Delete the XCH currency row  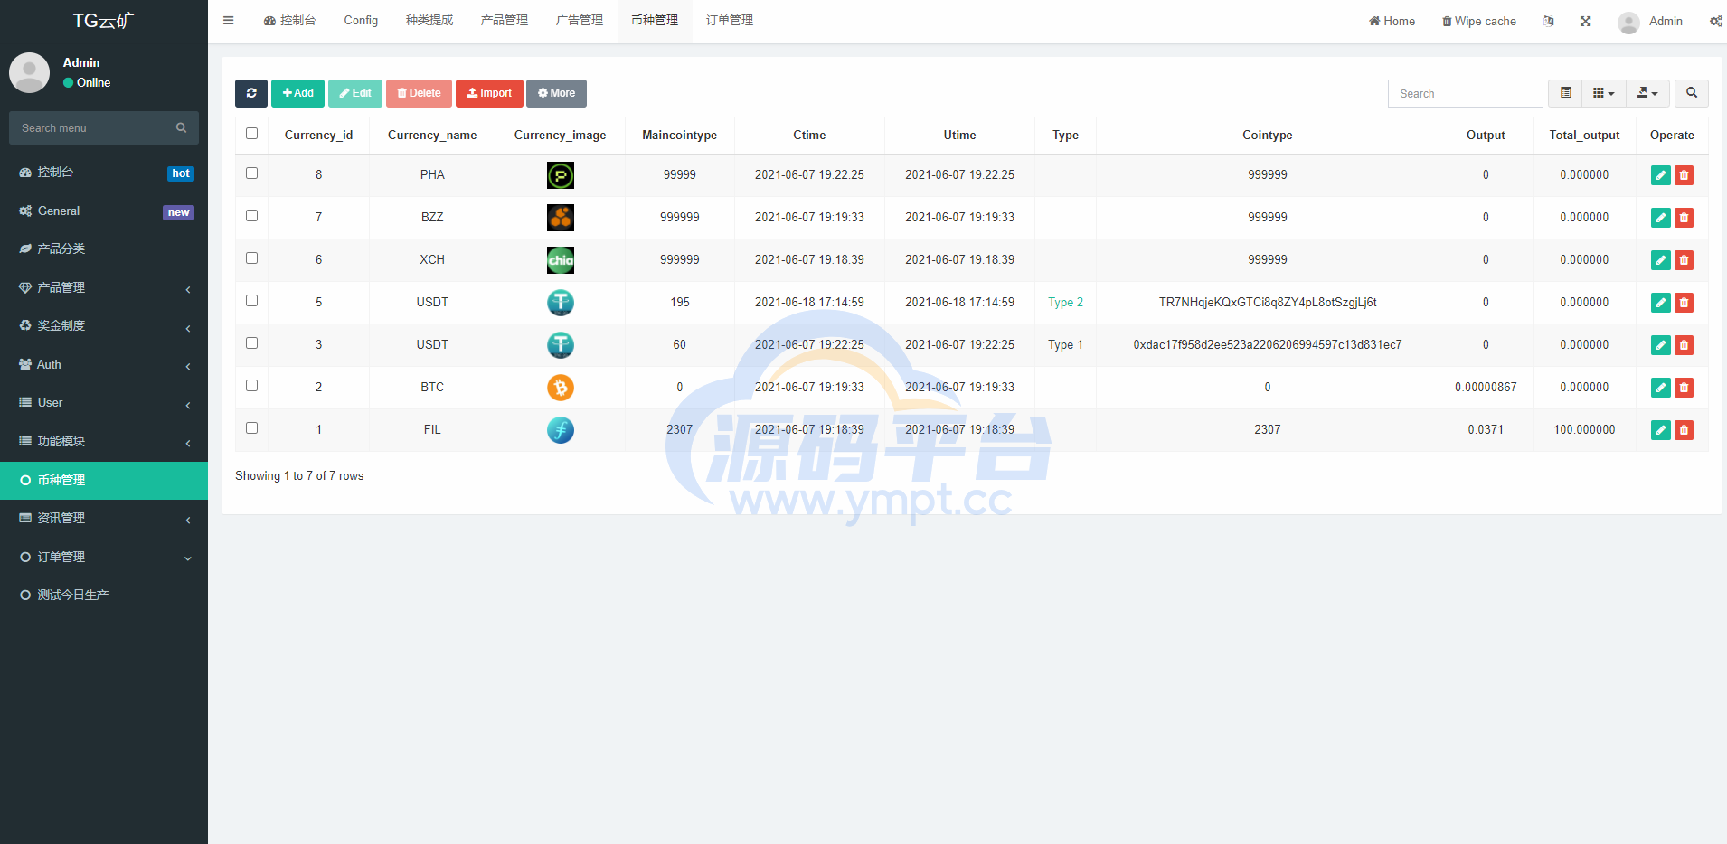click(1684, 260)
